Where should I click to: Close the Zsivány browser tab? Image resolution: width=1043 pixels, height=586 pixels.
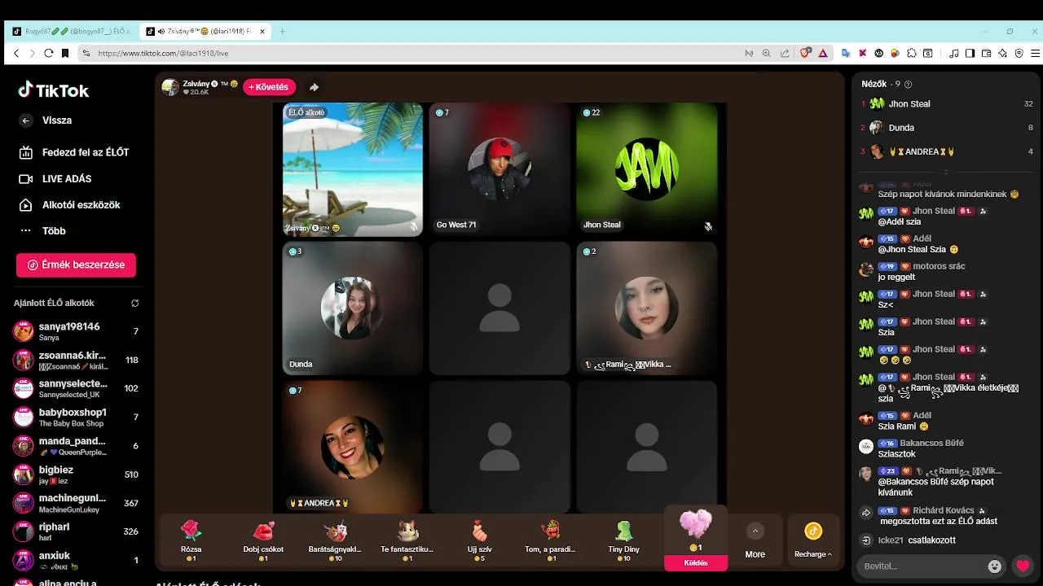click(x=262, y=32)
